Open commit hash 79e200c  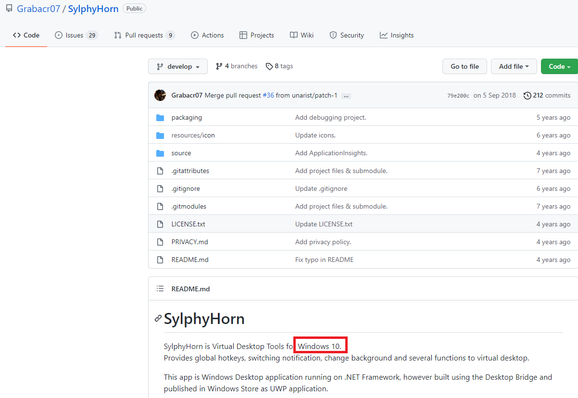(458, 96)
